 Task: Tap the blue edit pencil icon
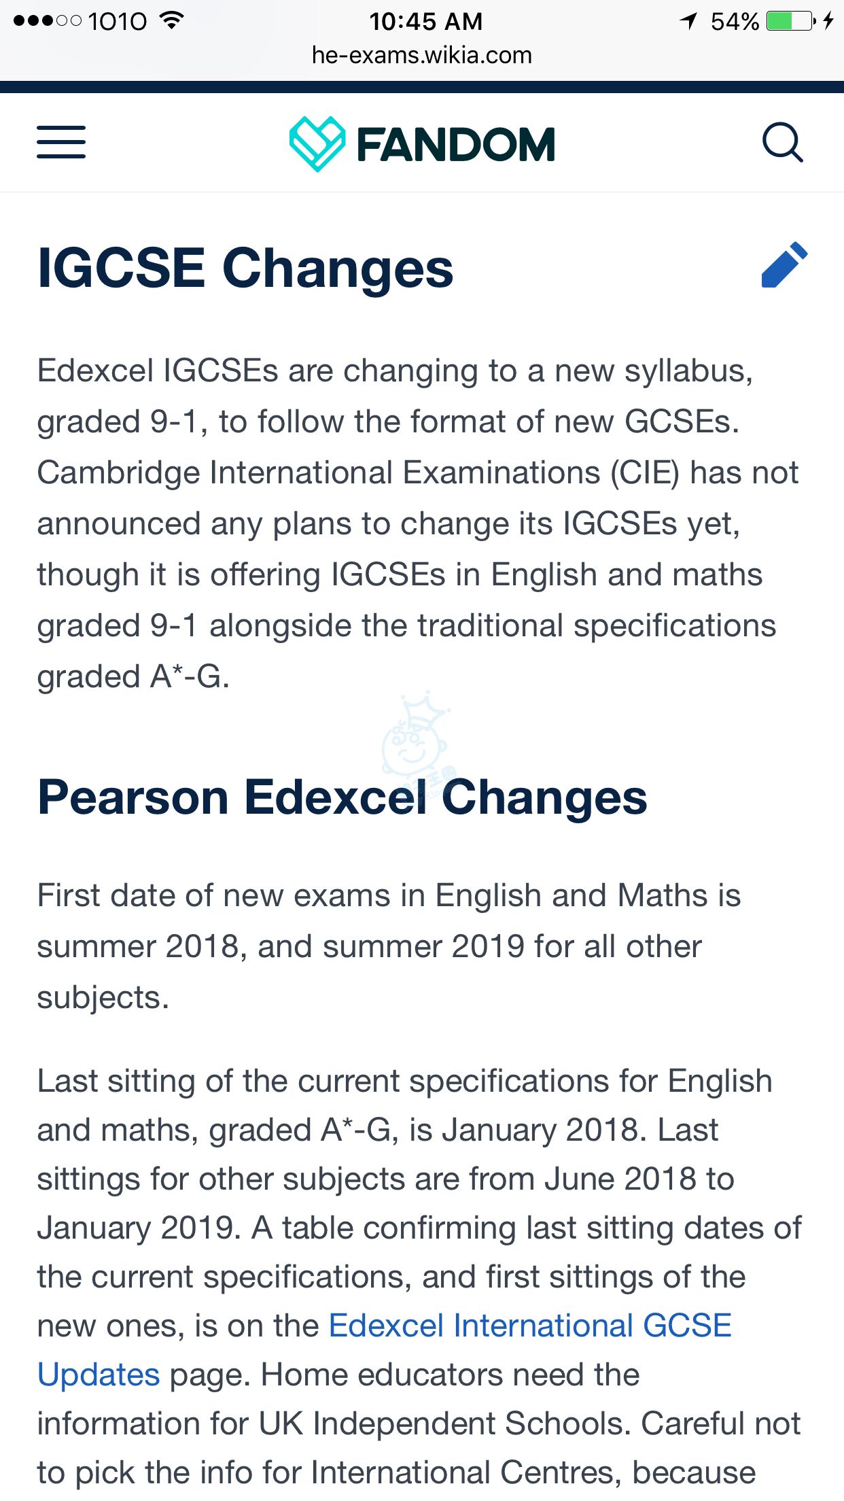click(784, 264)
